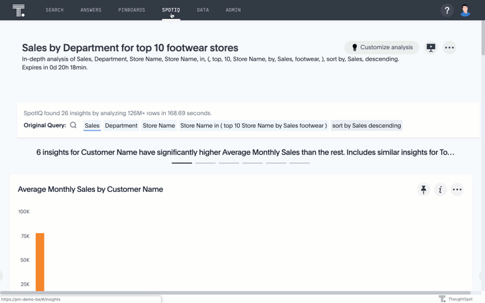Screen dimensions: 485x303
Task: Click the 100K y-axis label
Action: tap(24, 211)
